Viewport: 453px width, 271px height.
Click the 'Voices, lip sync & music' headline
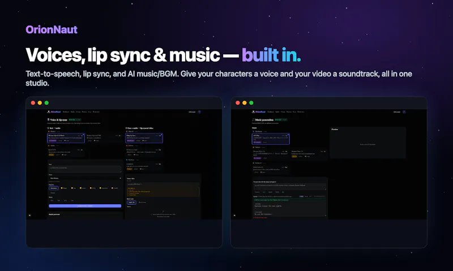(x=123, y=55)
